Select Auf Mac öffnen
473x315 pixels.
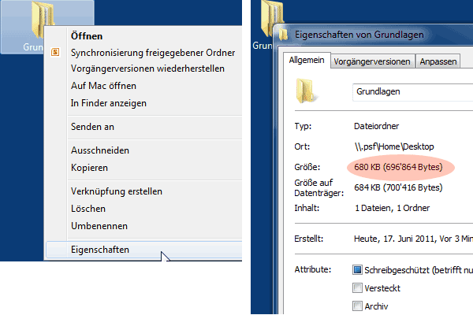(x=102, y=85)
